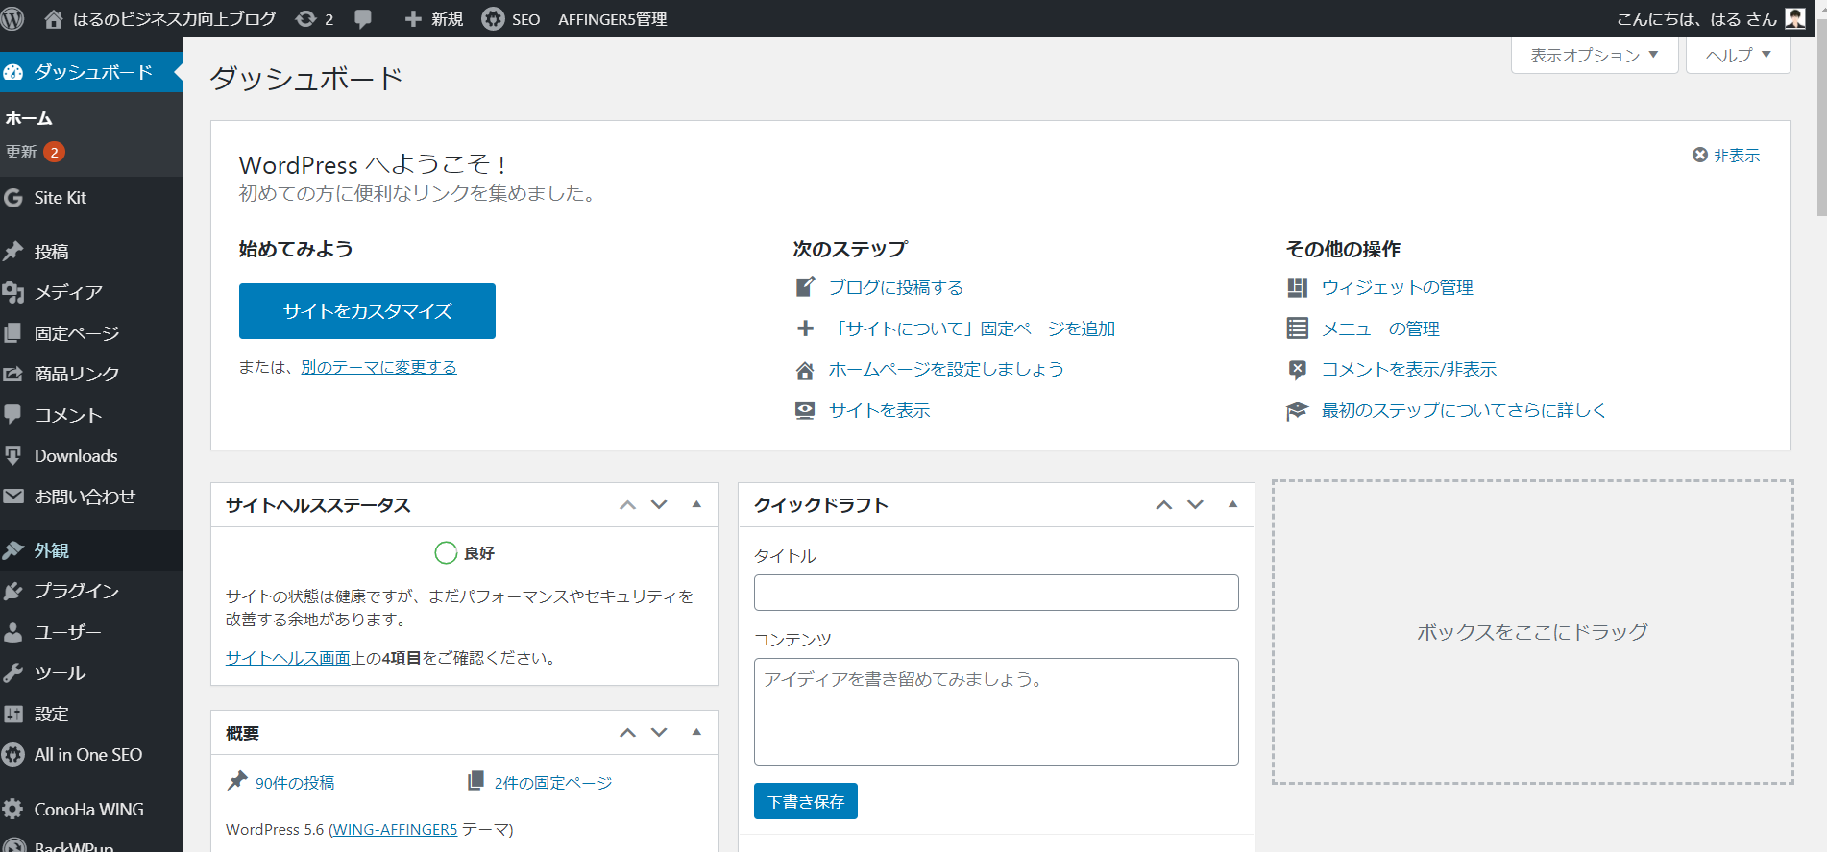This screenshot has width=1827, height=852.
Task: Open the comments bubble in the admin bar
Action: [x=363, y=18]
